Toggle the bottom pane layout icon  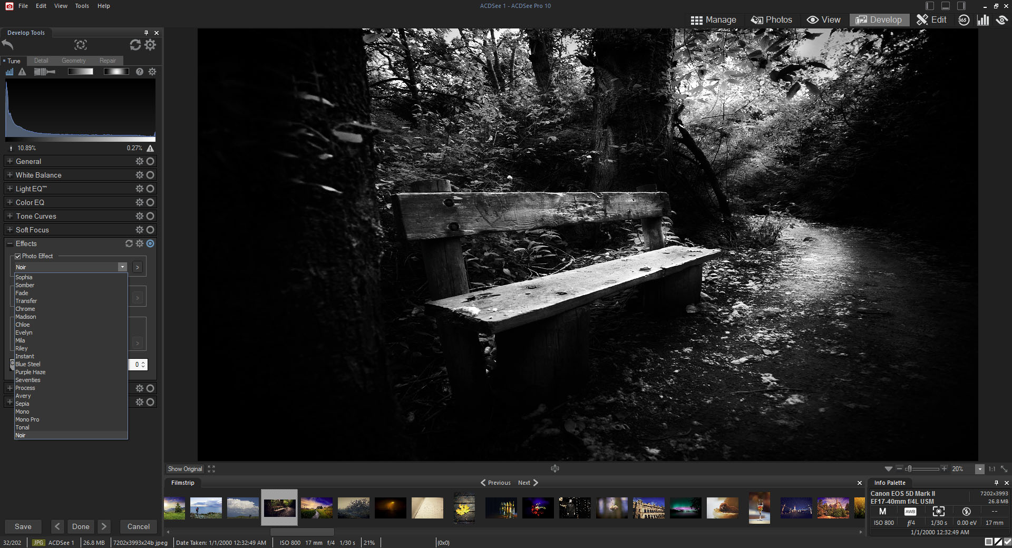tap(946, 6)
